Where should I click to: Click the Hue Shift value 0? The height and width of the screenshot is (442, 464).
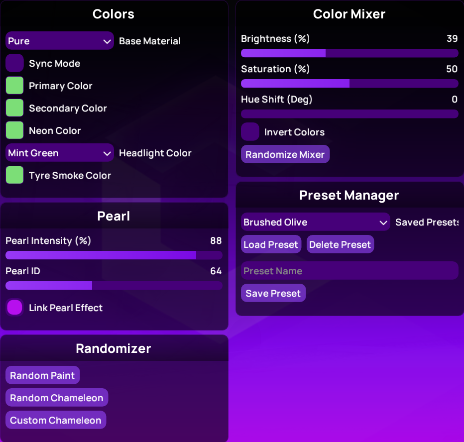455,100
